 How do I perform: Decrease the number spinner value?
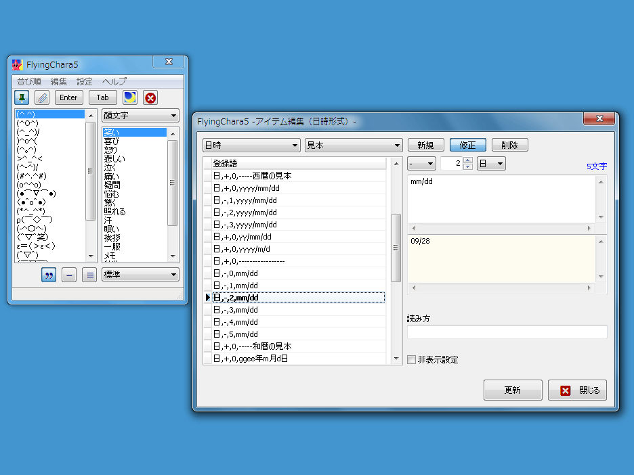[468, 166]
